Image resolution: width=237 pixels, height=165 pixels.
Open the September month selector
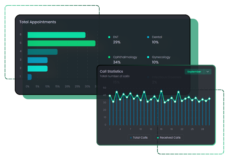(194, 72)
